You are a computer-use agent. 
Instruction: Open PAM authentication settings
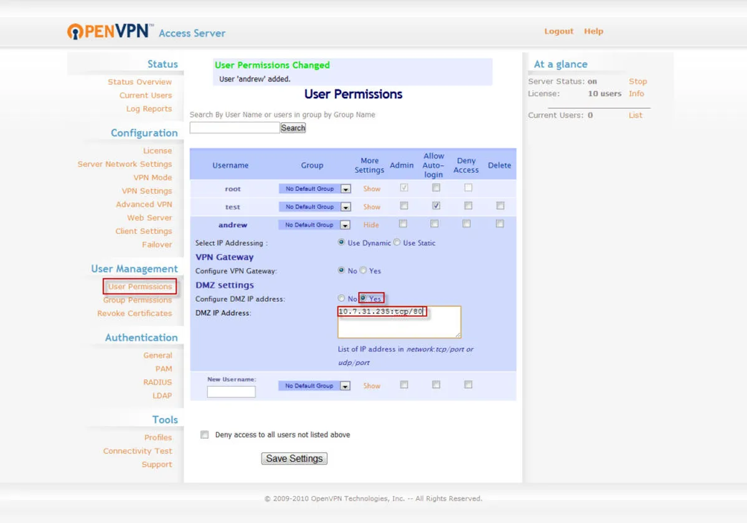[x=164, y=369]
